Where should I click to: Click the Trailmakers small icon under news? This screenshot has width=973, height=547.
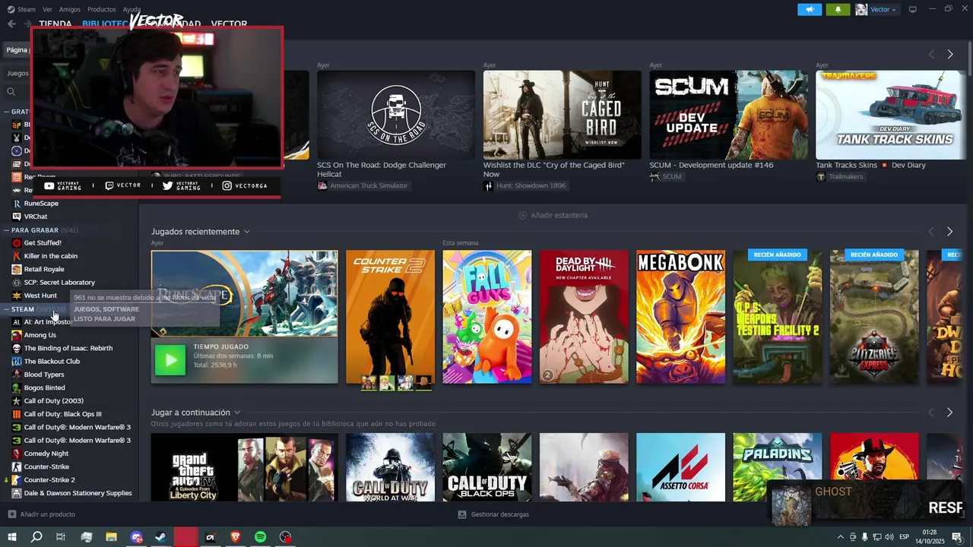(820, 176)
